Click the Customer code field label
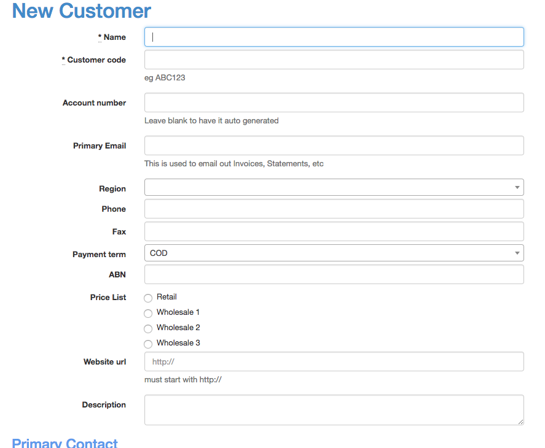The width and height of the screenshot is (545, 448). 96,60
